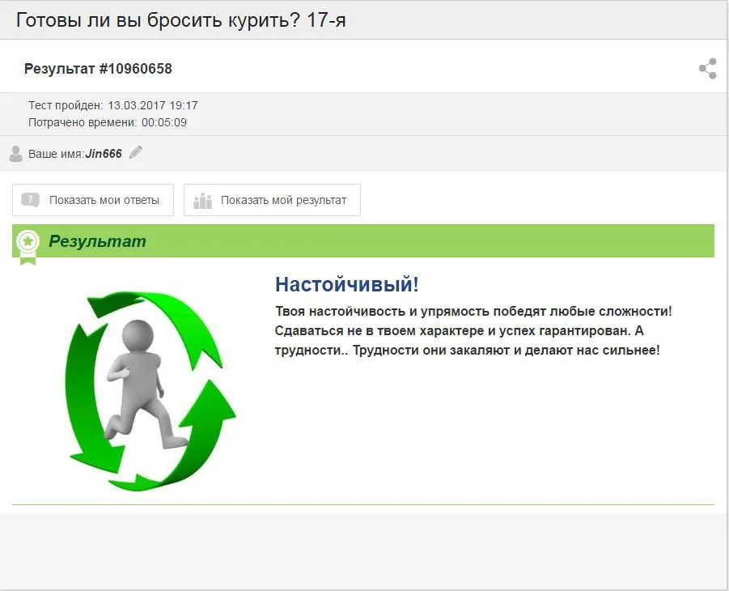Click the bar-chart icon on the result button
Image resolution: width=729 pixels, height=591 pixels.
pyautogui.click(x=203, y=199)
